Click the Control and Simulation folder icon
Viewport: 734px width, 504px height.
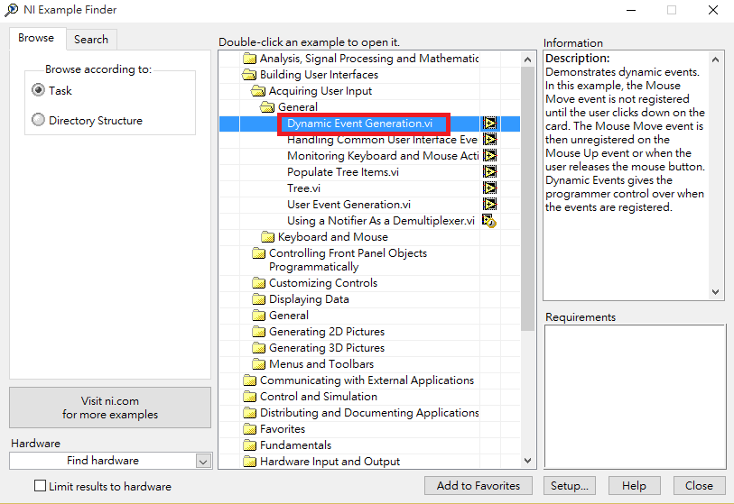tap(249, 397)
